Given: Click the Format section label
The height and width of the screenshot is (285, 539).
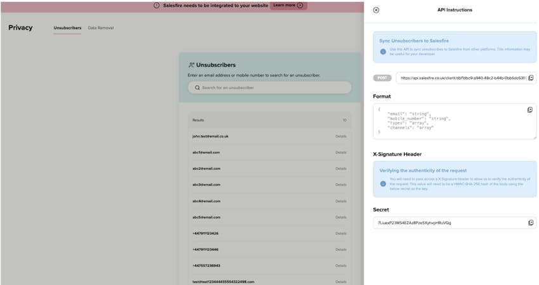Looking at the screenshot, I should point(382,96).
